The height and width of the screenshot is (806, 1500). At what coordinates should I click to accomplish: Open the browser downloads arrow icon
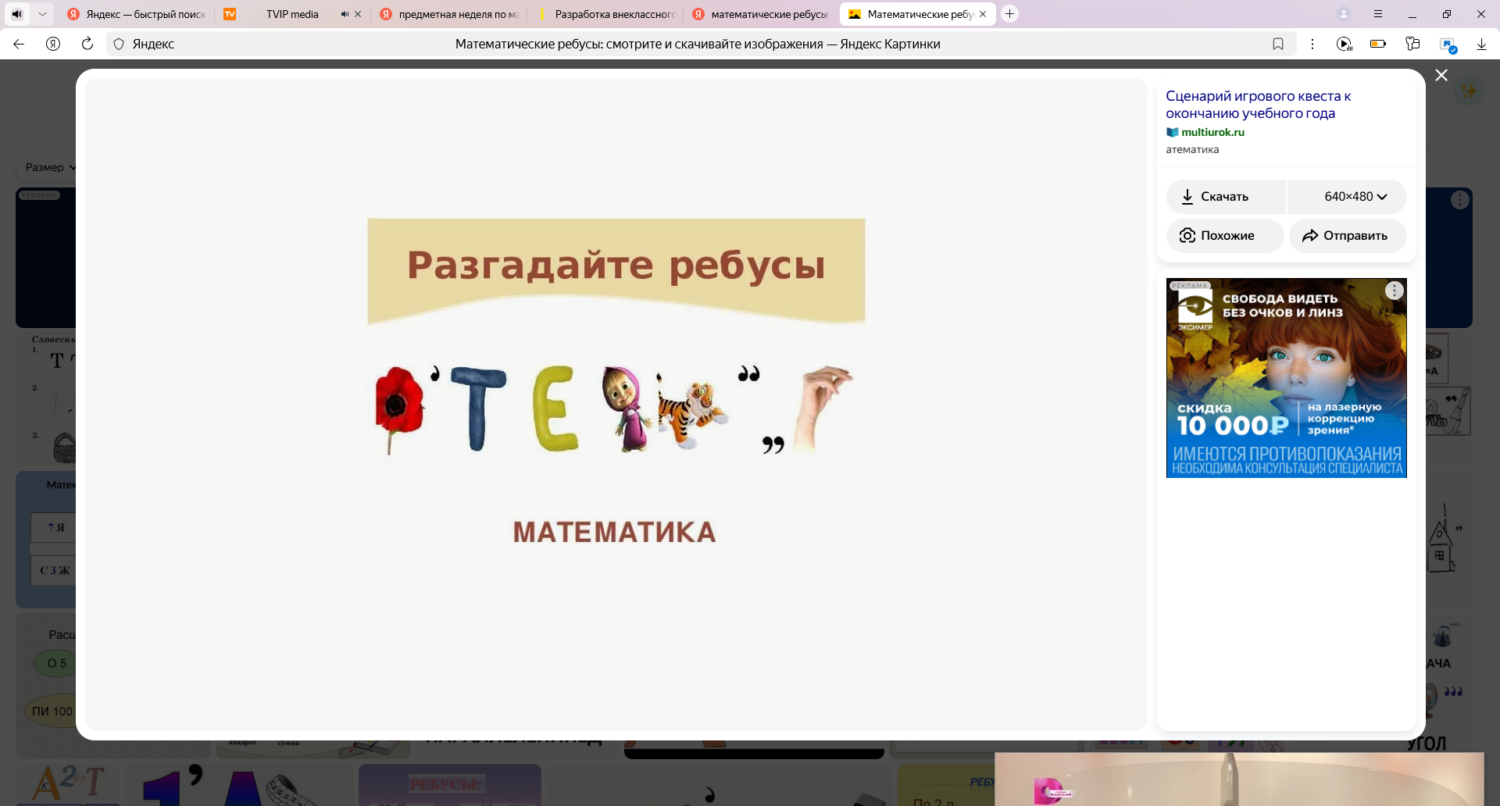pos(1481,44)
